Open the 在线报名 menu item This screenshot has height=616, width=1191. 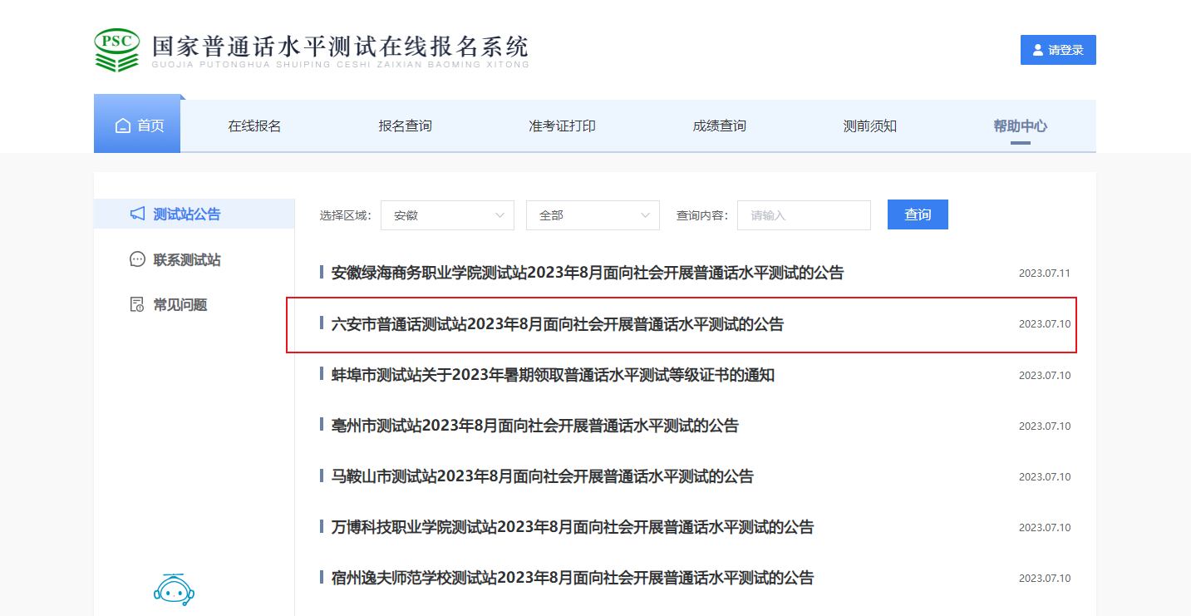[255, 126]
